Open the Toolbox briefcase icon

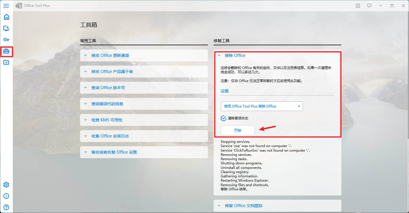point(6,51)
